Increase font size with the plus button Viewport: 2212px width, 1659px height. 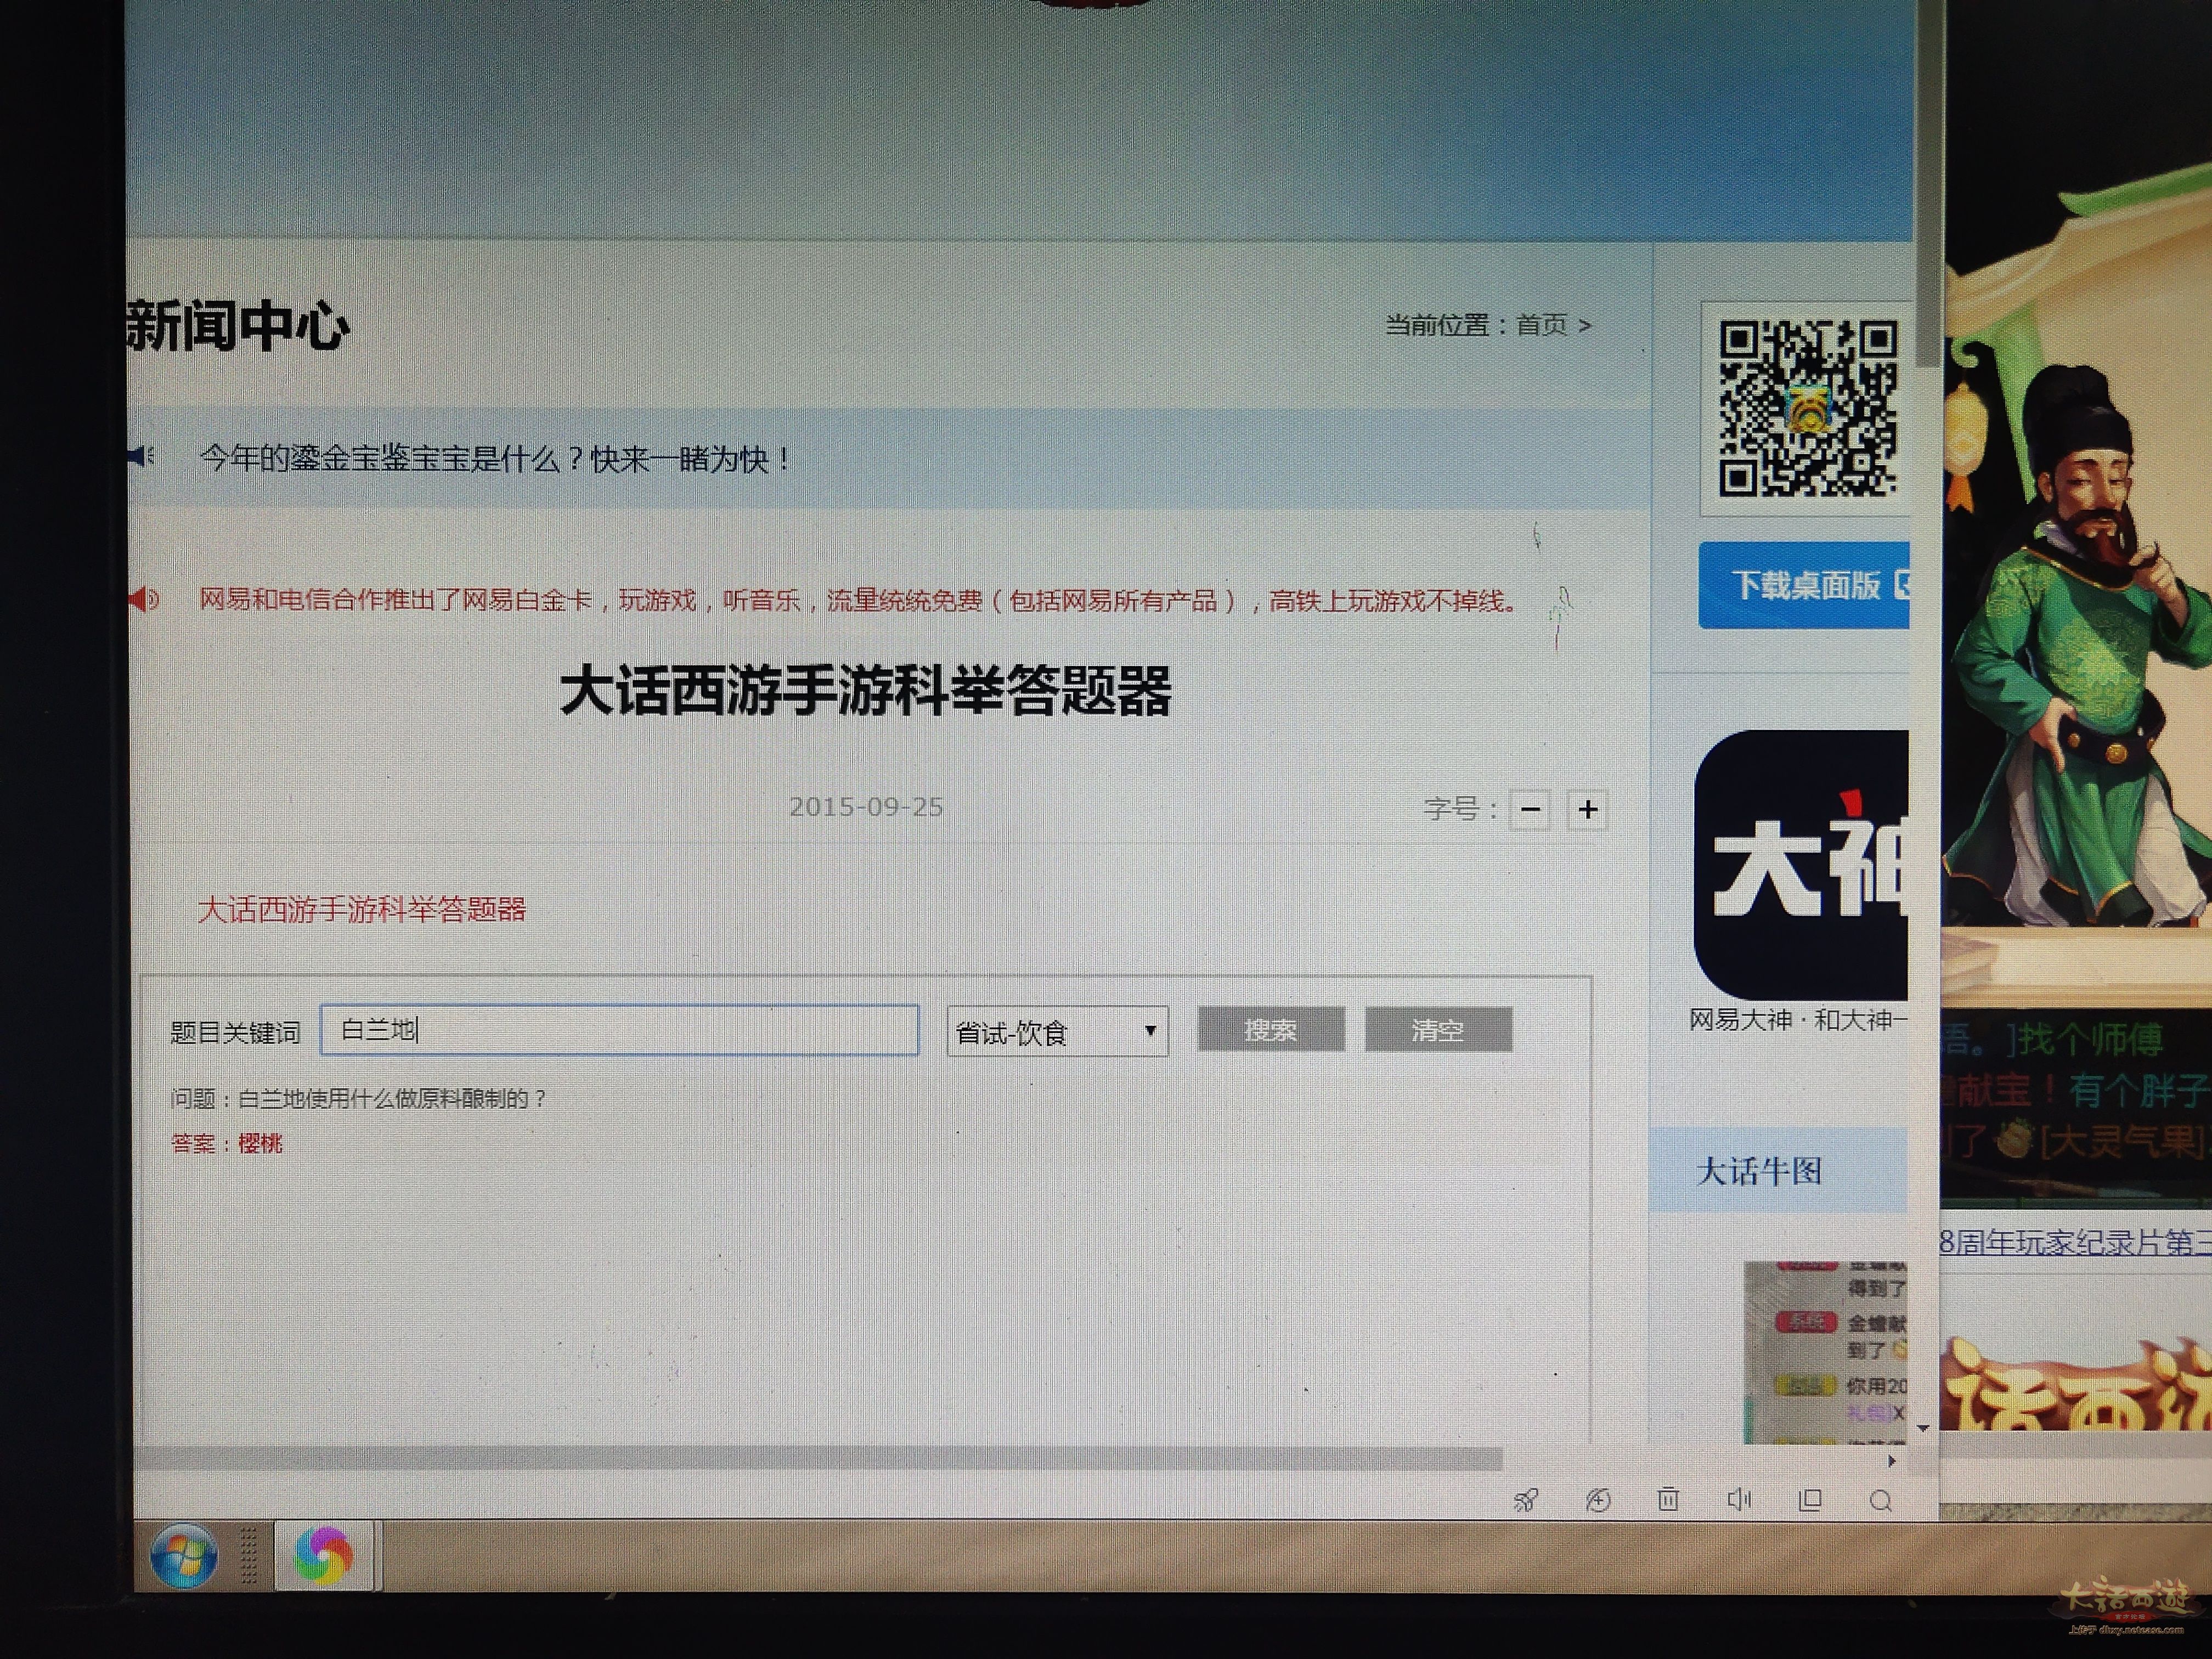click(1588, 809)
